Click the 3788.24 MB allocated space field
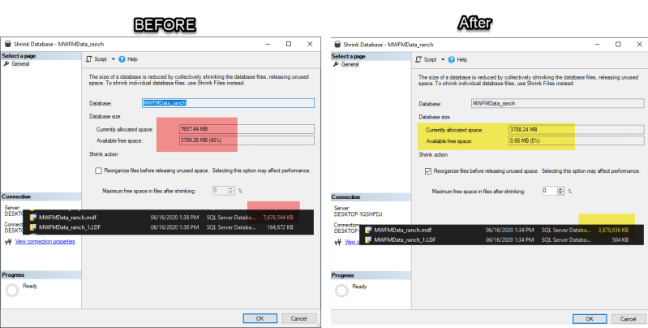Image resolution: width=648 pixels, height=328 pixels. click(x=577, y=129)
